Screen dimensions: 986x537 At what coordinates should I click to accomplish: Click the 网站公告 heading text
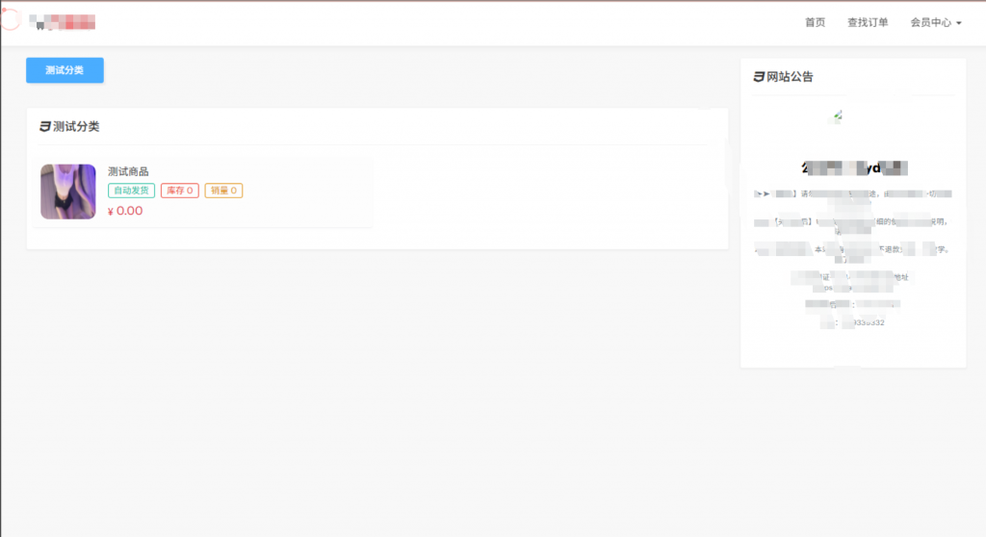[x=790, y=77]
